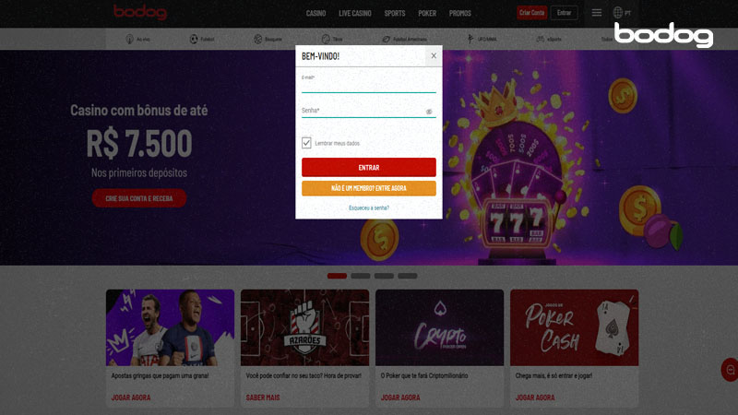The width and height of the screenshot is (738, 415).
Task: Select the UFC/MMA fighter icon
Action: [x=470, y=39]
